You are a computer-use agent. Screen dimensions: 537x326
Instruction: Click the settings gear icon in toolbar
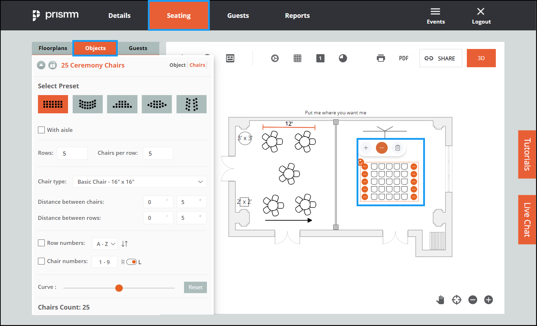(x=275, y=58)
